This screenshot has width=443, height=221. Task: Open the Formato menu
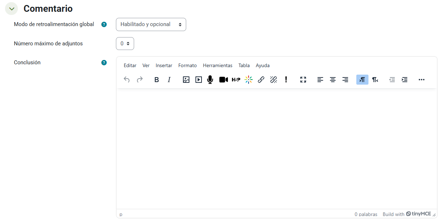[187, 65]
